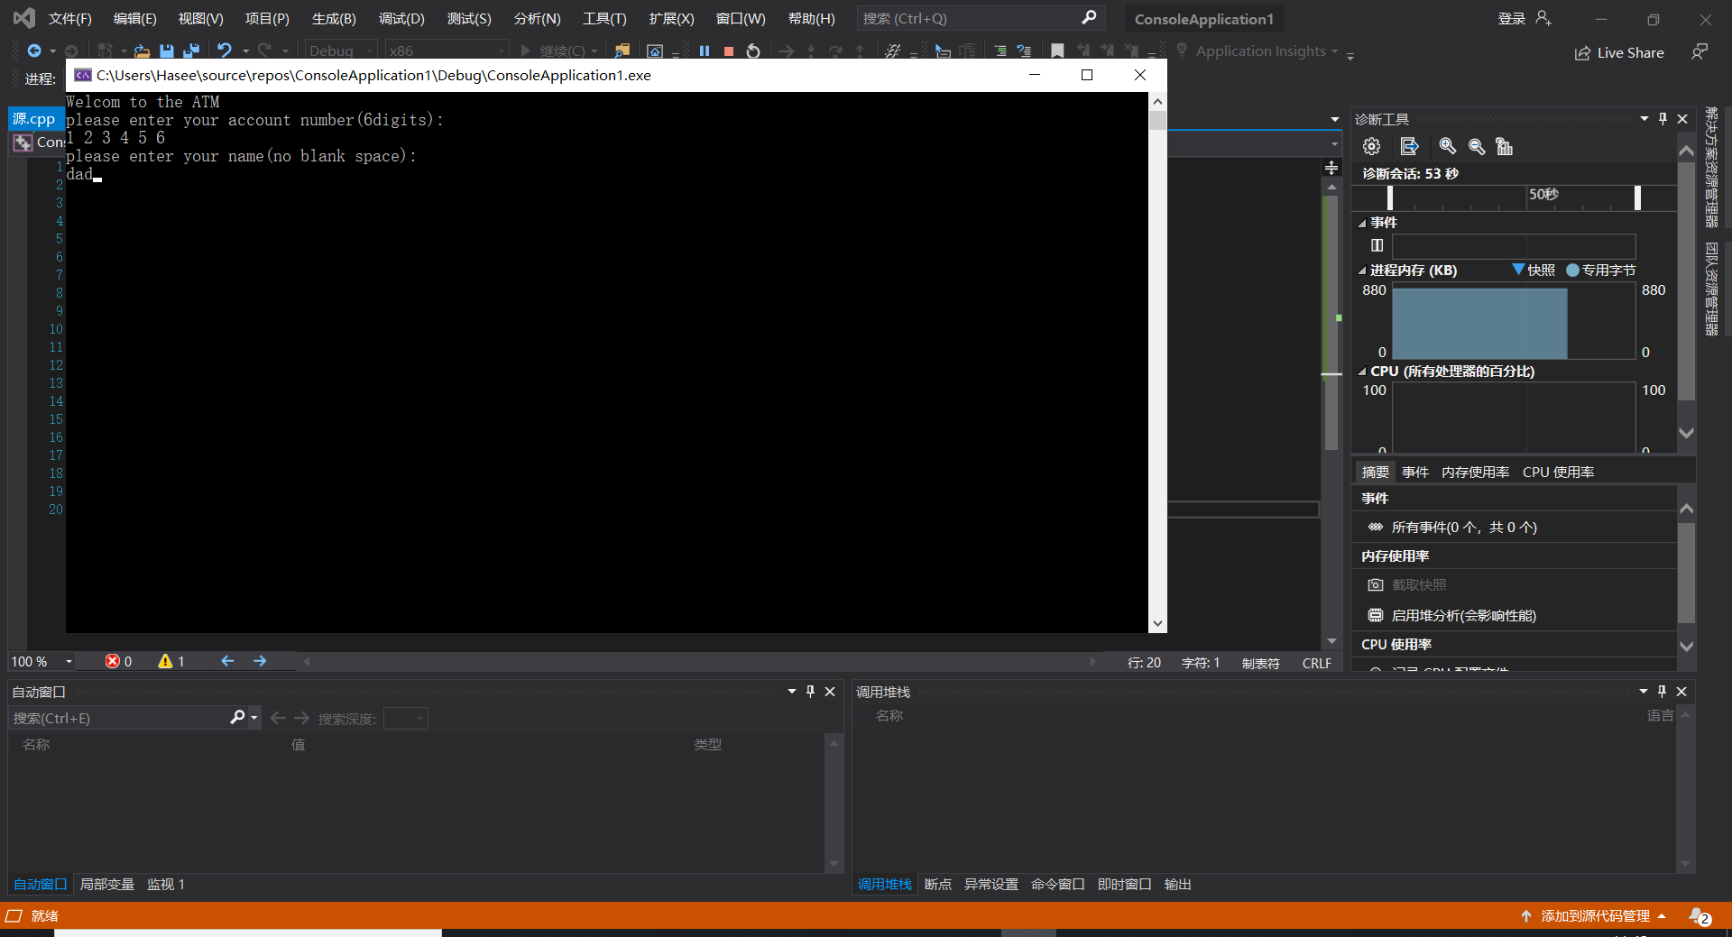Switch to the 内存使用率 tab
Screen dimensions: 1732x937
tap(1476, 473)
